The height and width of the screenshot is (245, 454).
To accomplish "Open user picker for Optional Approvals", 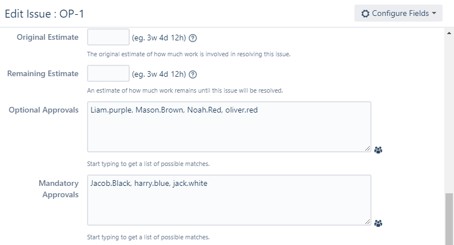I will click(x=378, y=150).
